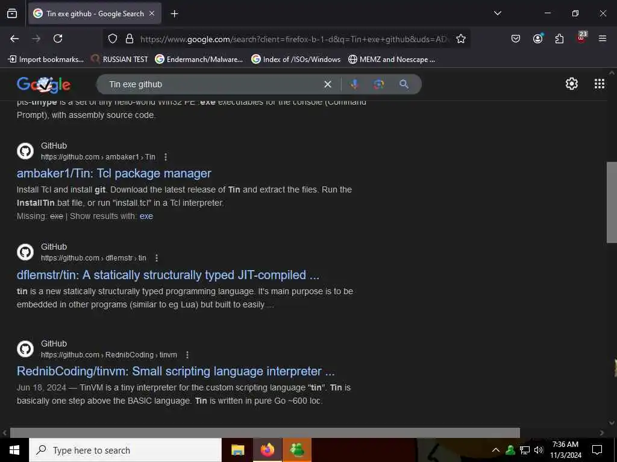This screenshot has height=462, width=617.
Task: Open 'RUSSIAN TEST' bookmark
Action: point(120,60)
